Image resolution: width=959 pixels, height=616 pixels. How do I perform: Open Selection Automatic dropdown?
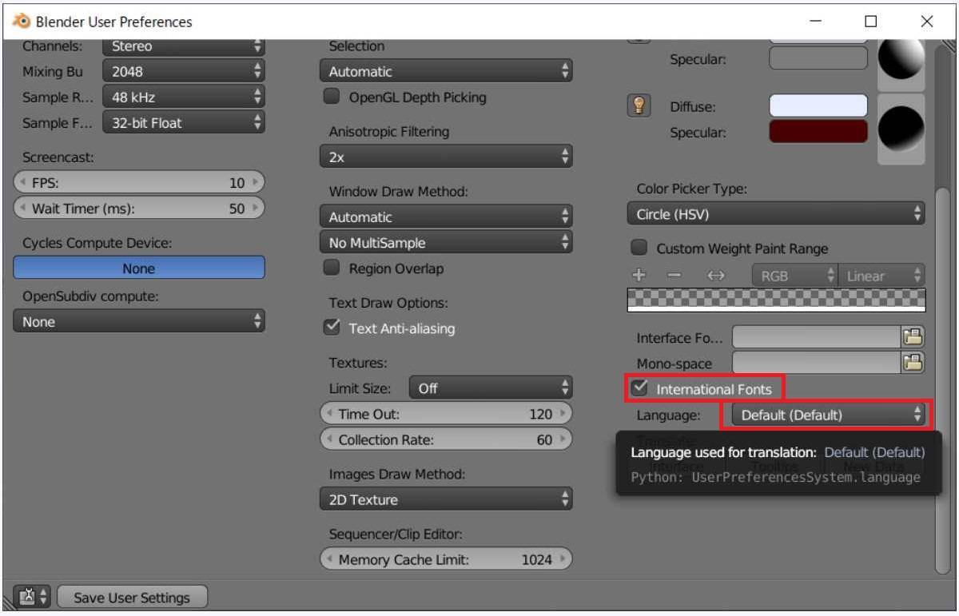(446, 71)
